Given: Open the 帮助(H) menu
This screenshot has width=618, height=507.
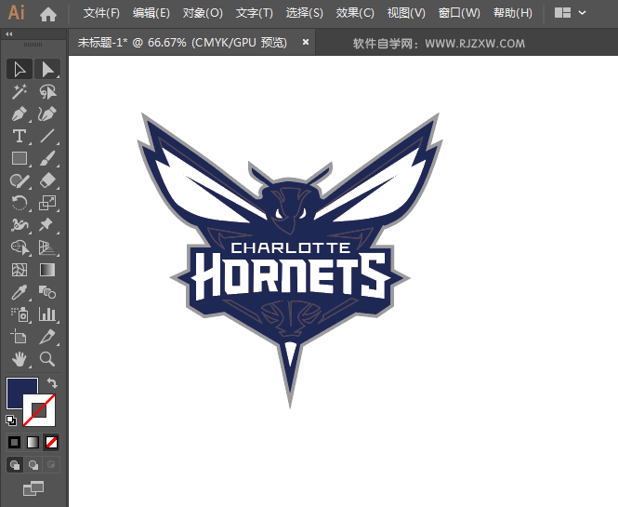Looking at the screenshot, I should pos(513,13).
